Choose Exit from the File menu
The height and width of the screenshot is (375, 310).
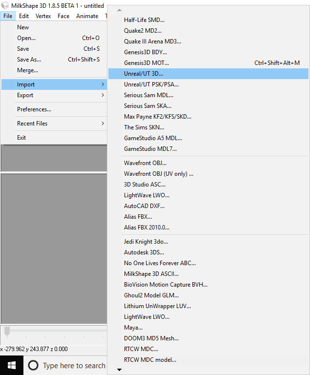[54, 137]
